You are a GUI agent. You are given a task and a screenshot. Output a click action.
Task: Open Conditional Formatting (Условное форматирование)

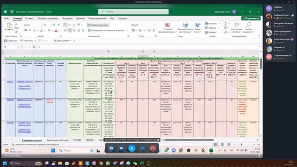point(168,28)
